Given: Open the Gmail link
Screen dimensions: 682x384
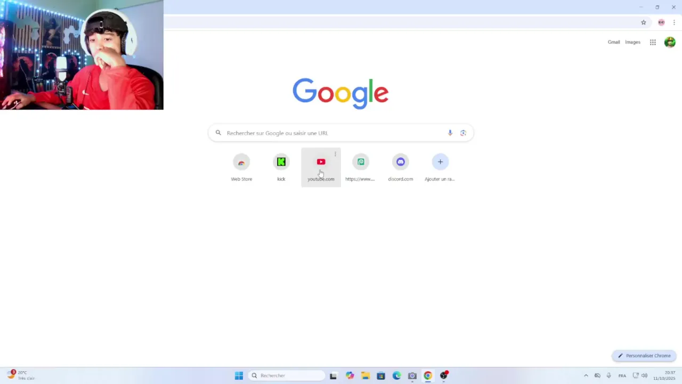Looking at the screenshot, I should [614, 42].
